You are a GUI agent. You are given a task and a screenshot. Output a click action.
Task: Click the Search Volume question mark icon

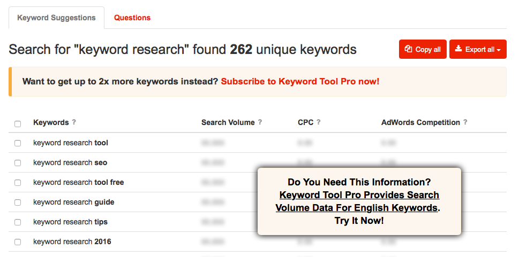point(260,122)
